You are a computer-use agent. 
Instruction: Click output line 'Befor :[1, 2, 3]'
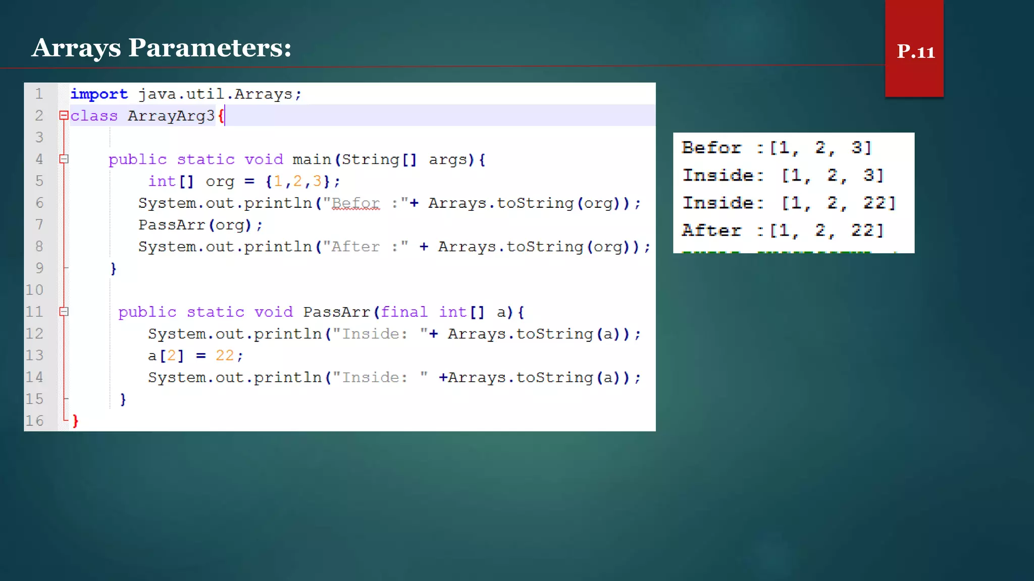pyautogui.click(x=777, y=148)
